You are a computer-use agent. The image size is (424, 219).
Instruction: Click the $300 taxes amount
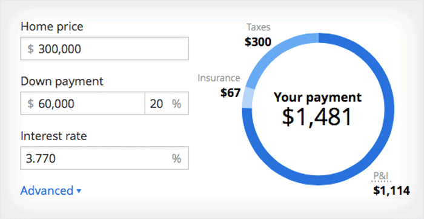click(258, 42)
